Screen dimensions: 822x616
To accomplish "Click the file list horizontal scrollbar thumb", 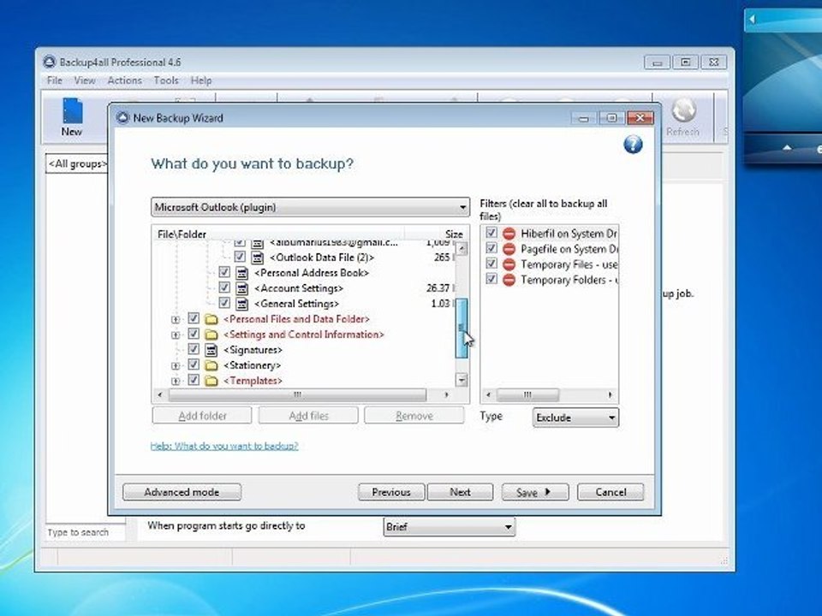I will (x=297, y=394).
